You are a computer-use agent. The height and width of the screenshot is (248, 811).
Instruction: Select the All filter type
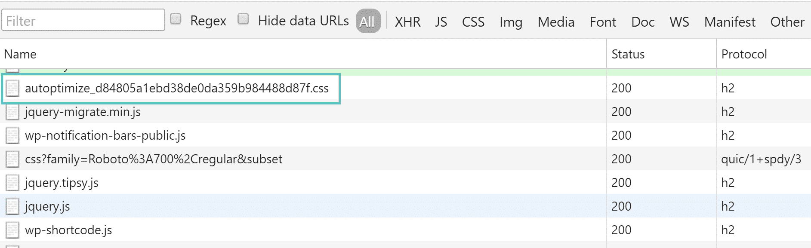368,21
